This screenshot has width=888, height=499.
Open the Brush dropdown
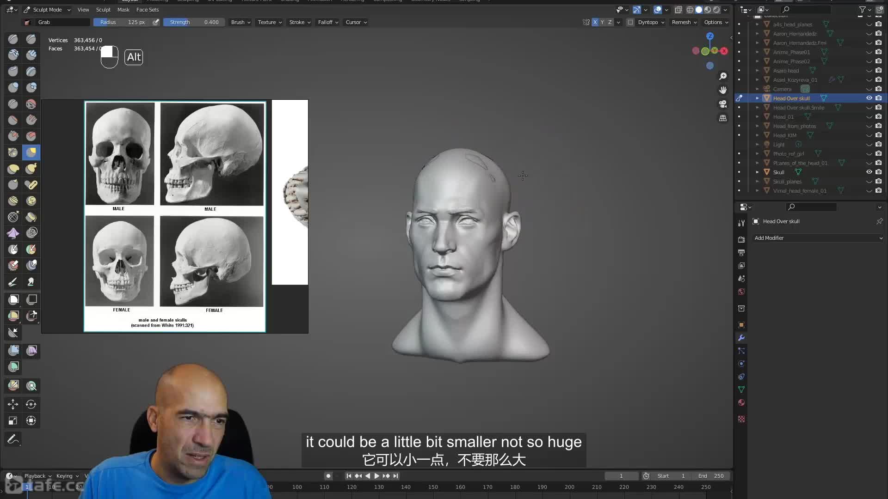[x=240, y=22]
